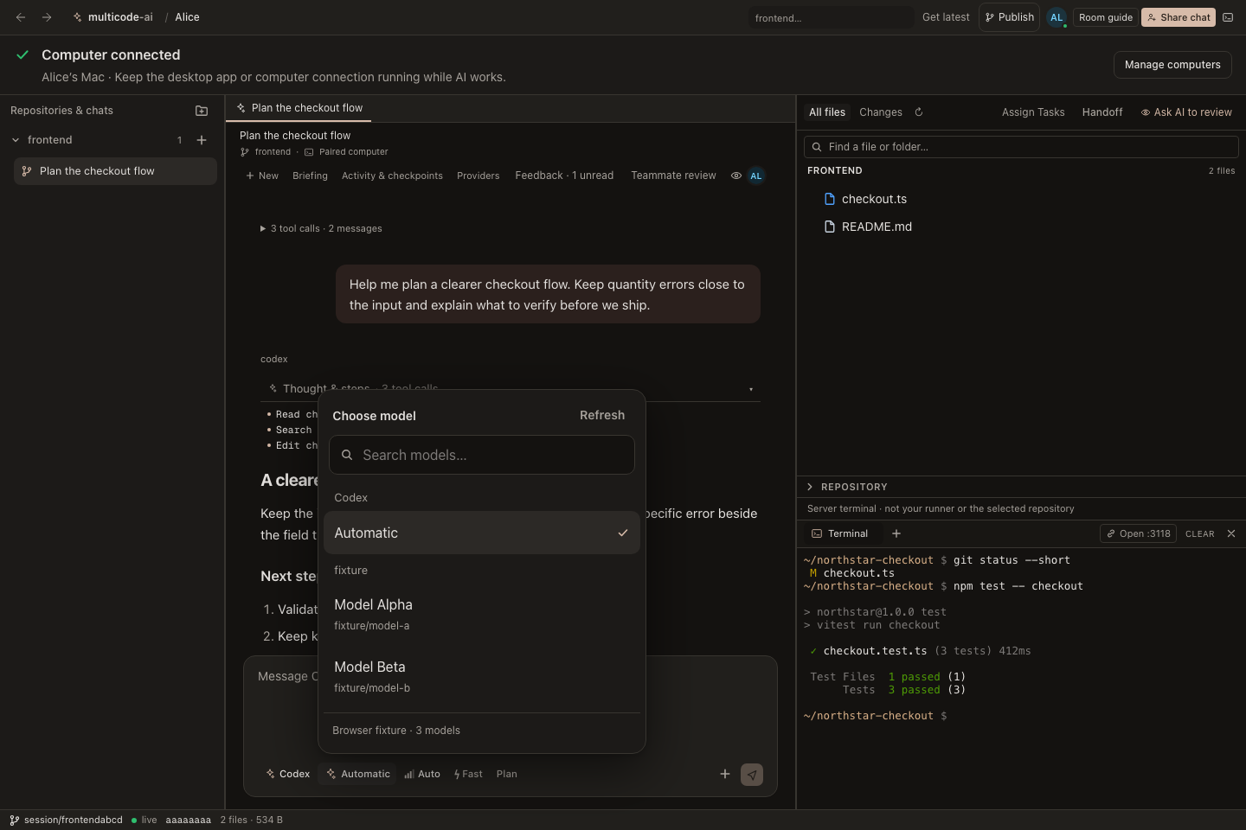Click the send message arrow button
The image size is (1246, 830).
click(752, 775)
